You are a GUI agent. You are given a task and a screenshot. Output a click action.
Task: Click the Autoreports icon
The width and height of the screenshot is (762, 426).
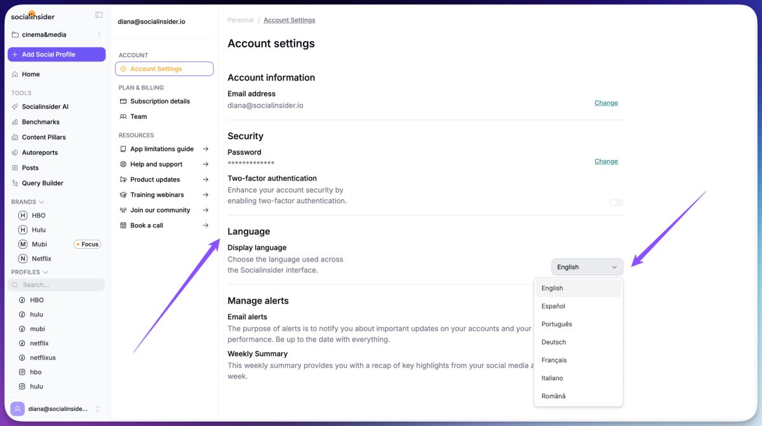15,152
